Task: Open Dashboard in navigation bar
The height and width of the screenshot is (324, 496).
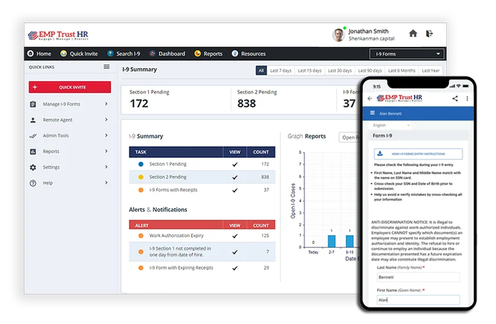Action: [167, 53]
